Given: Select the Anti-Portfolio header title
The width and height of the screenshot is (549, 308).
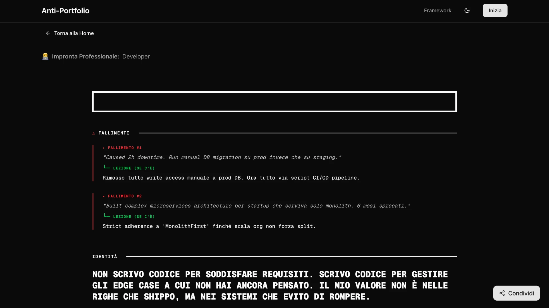Looking at the screenshot, I should [65, 11].
